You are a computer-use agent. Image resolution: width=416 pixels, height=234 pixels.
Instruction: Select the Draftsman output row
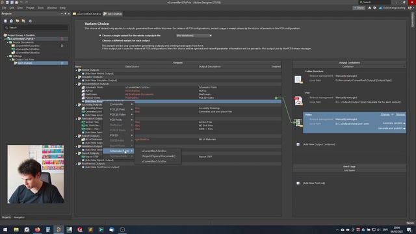coord(181,94)
